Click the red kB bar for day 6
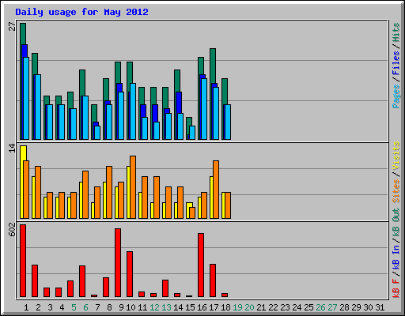The width and height of the screenshot is (405, 316). pos(82,281)
